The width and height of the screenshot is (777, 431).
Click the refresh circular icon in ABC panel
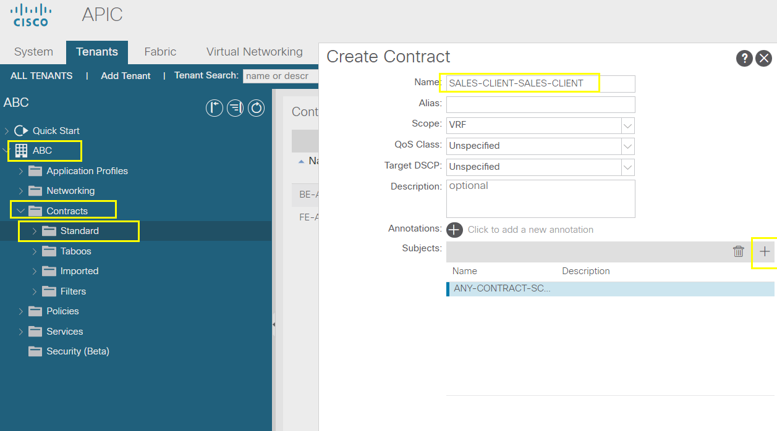click(x=257, y=108)
